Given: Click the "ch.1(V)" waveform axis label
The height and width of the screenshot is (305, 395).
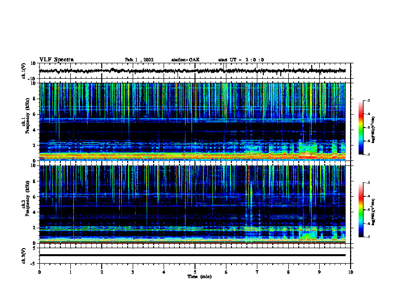Looking at the screenshot, I should pyautogui.click(x=23, y=71).
